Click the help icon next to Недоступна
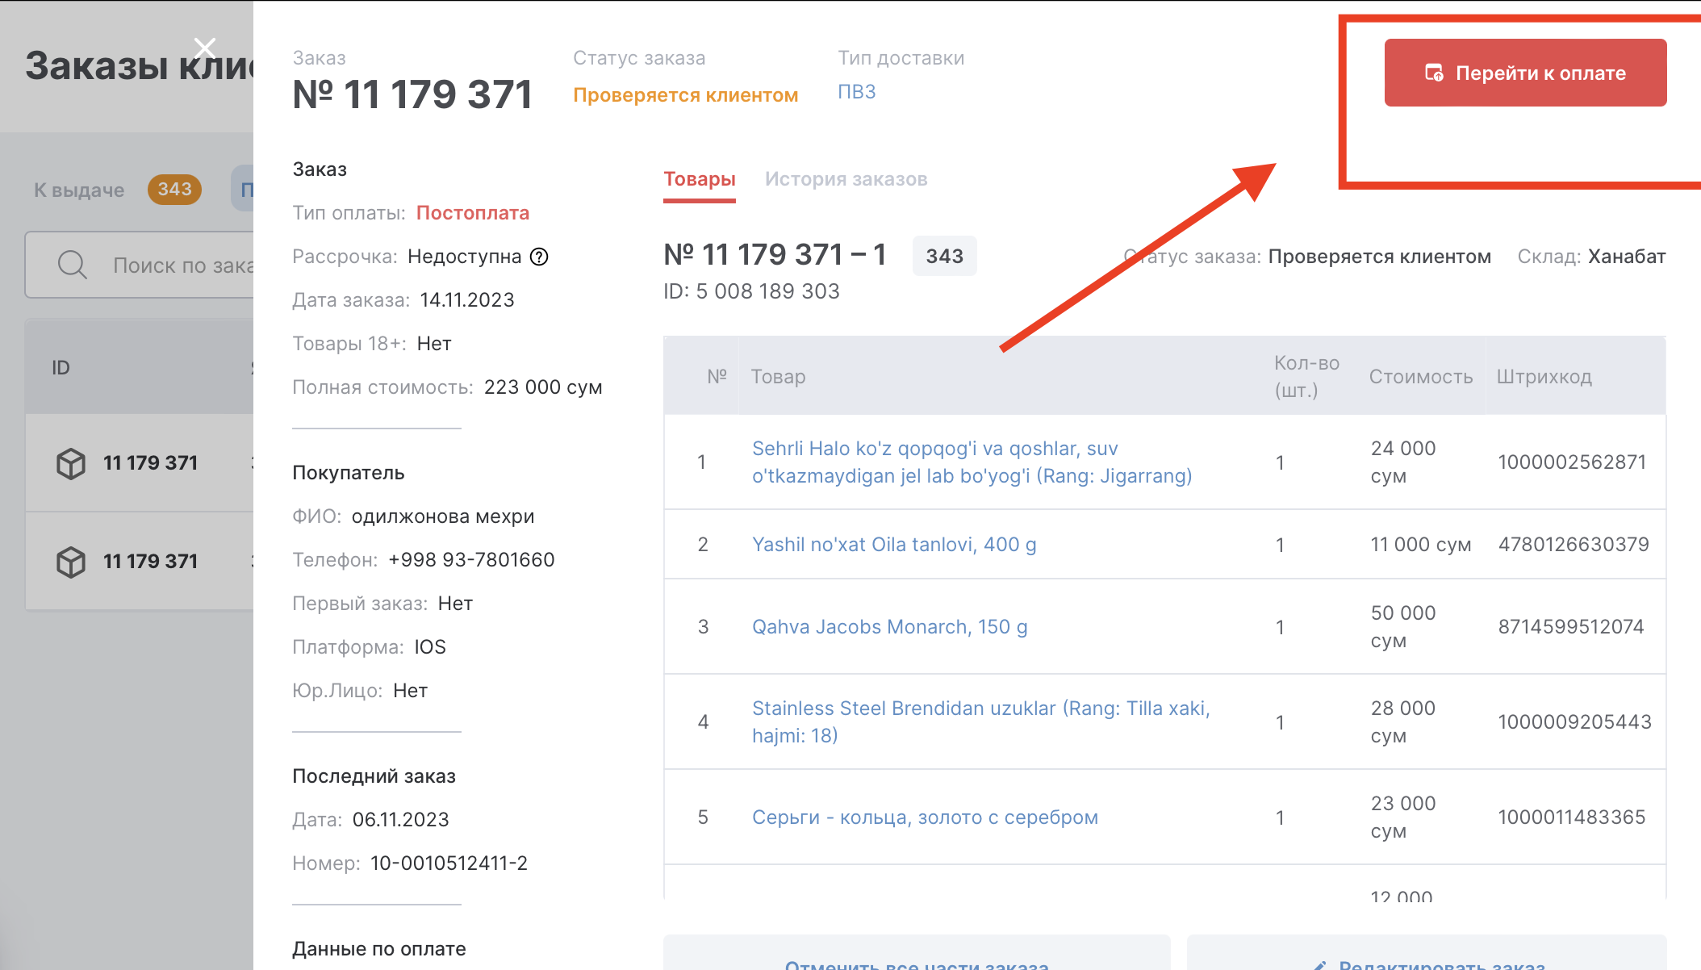Image resolution: width=1701 pixels, height=970 pixels. (539, 257)
